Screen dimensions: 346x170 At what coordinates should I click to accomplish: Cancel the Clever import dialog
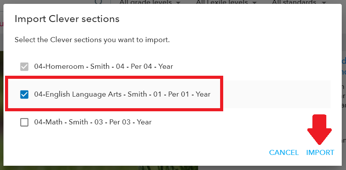pyautogui.click(x=284, y=153)
